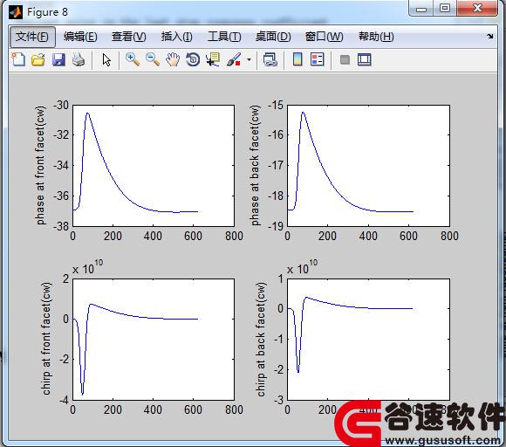Click the 'chirp at back facet(cw)' axis label
Viewport: 506px width, 447px height.
pos(261,340)
